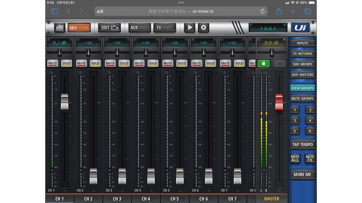Select the CH 3 channel label strip

coord(117,199)
